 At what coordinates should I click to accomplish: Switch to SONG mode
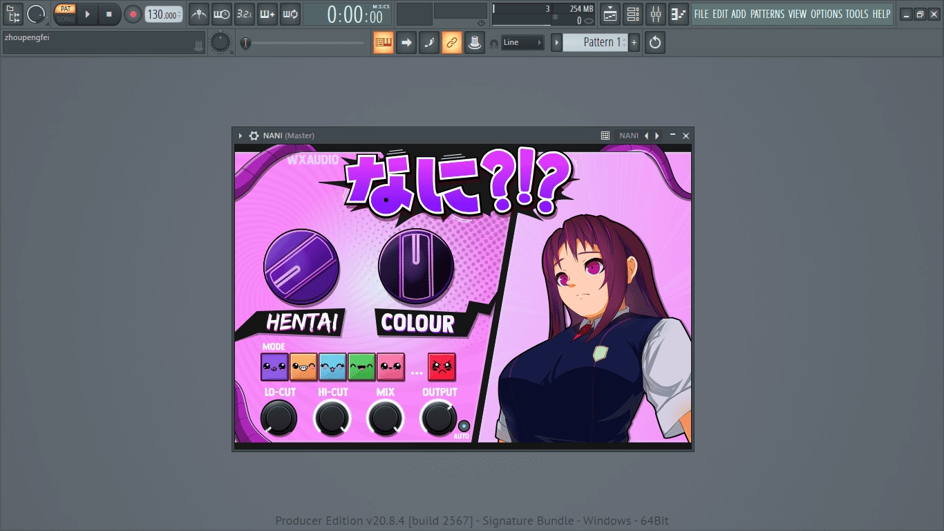coord(65,19)
